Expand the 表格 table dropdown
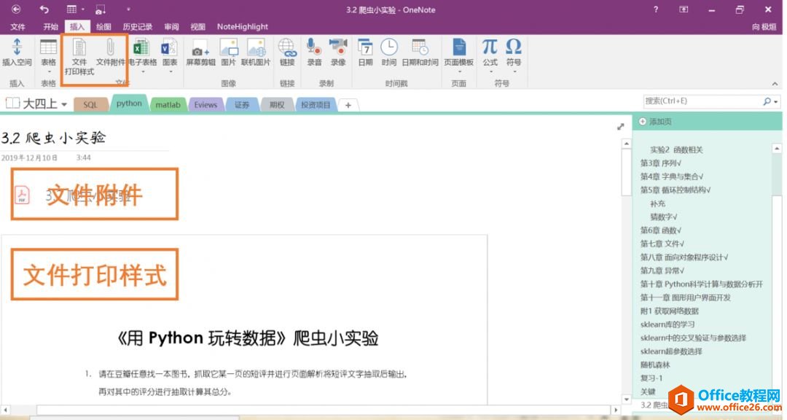 (48, 71)
